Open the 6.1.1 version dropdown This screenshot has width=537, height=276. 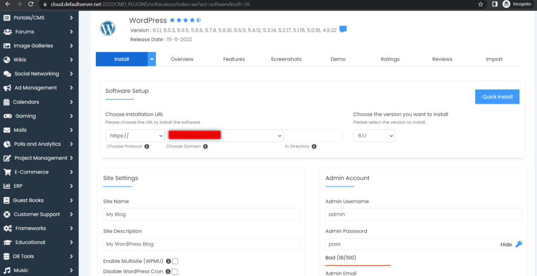[x=374, y=136]
